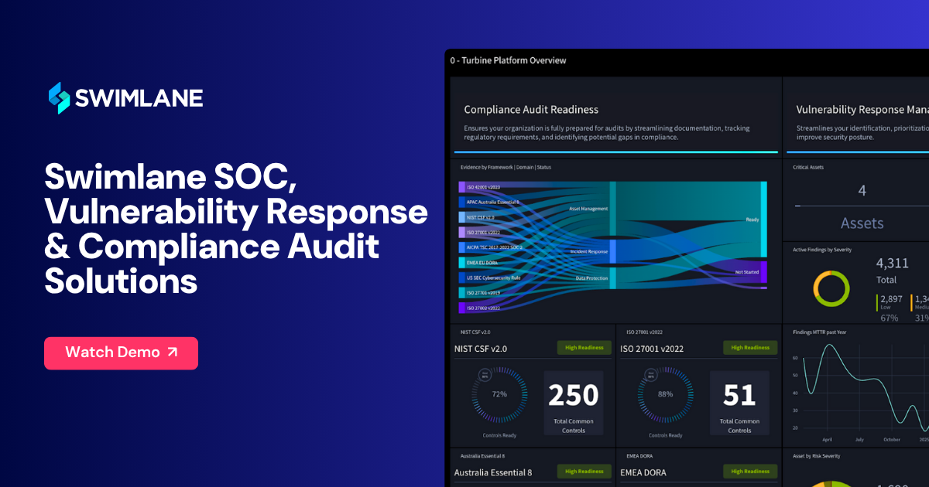Select the Compliance Audit Readiness header
This screenshot has width=929, height=487.
coord(531,110)
